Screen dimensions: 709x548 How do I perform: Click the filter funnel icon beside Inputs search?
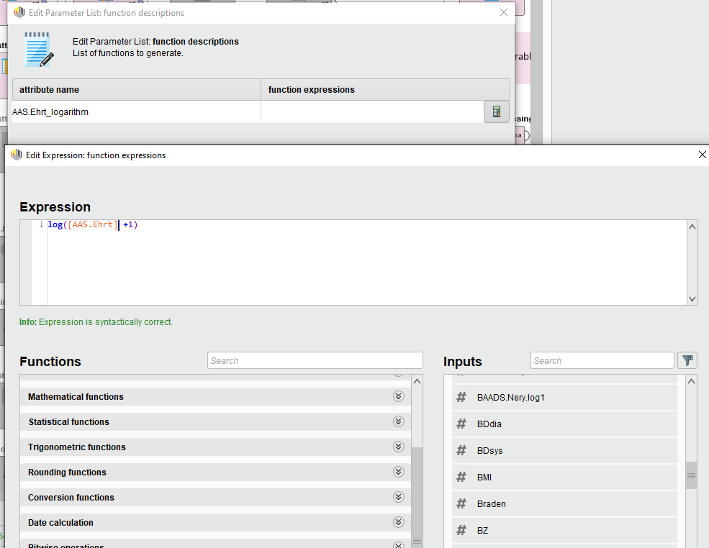687,360
